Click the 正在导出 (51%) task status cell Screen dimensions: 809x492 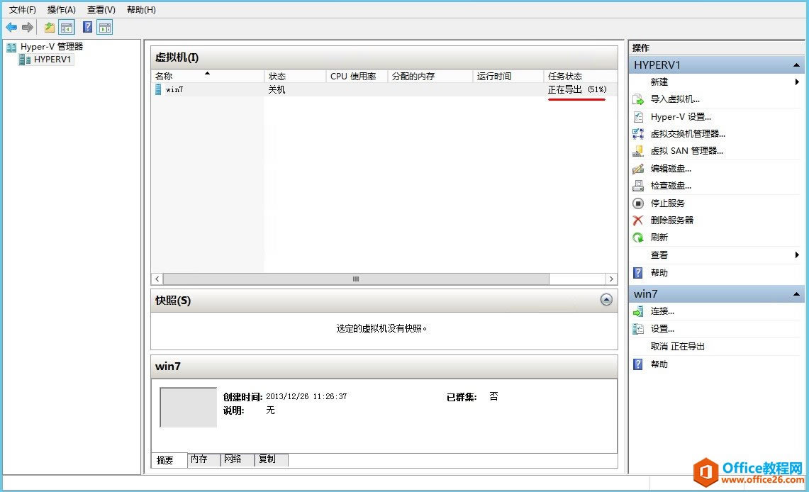[x=577, y=90]
